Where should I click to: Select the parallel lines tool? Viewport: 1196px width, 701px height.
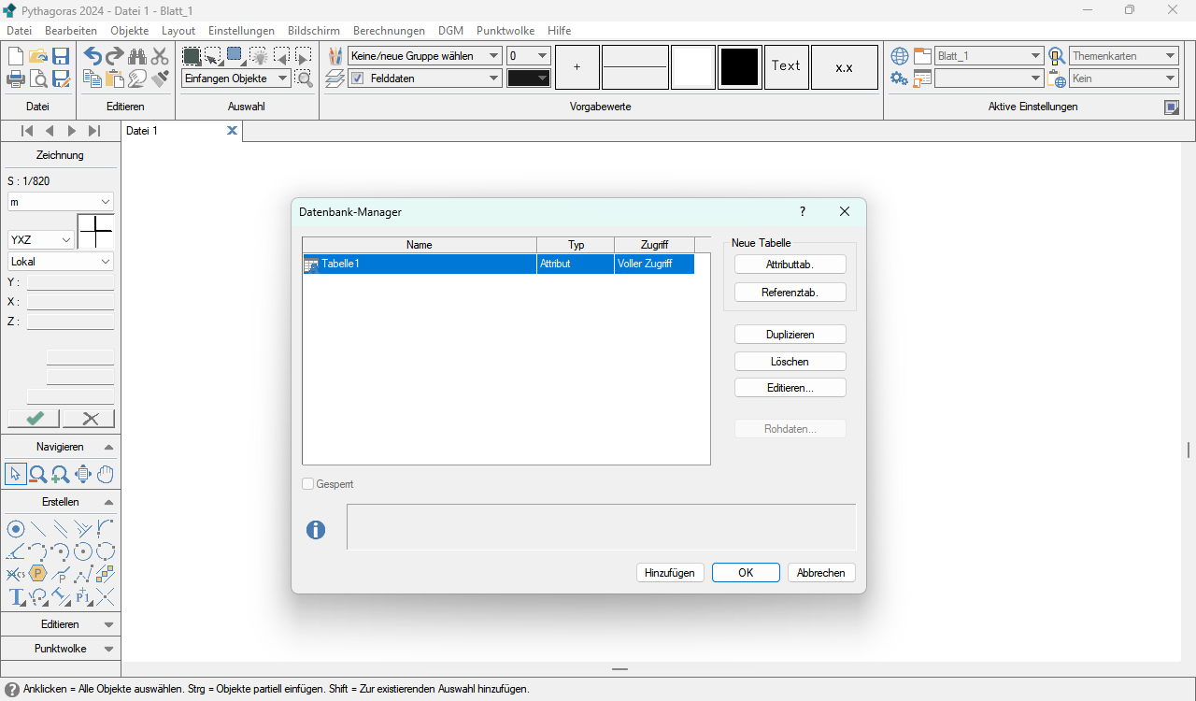(x=61, y=529)
